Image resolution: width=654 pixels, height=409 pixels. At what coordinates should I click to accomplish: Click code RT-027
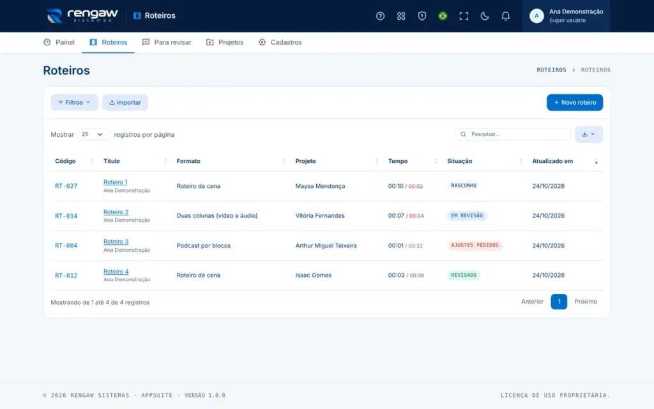[x=66, y=186]
